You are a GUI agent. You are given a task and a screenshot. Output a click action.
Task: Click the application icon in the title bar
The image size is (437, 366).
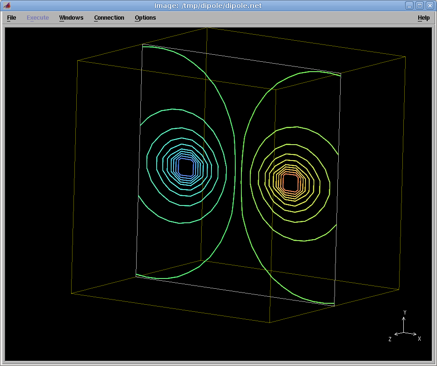pos(7,6)
